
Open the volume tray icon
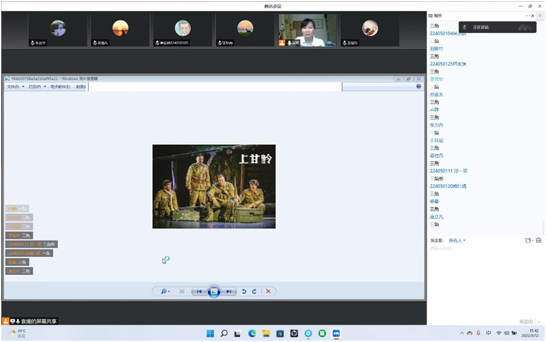coord(506,333)
